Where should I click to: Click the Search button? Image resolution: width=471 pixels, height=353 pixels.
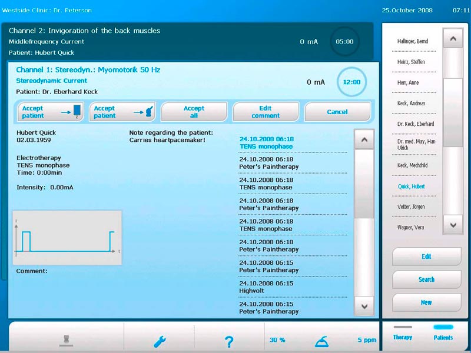(x=426, y=279)
